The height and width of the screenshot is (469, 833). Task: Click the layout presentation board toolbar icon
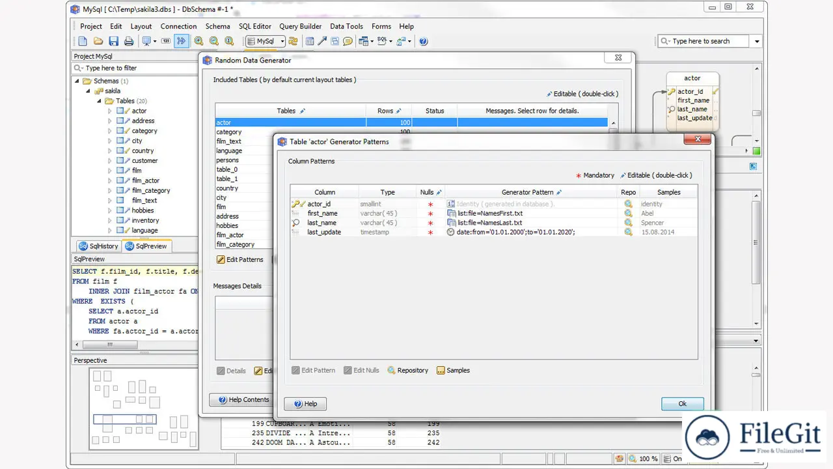click(x=147, y=41)
